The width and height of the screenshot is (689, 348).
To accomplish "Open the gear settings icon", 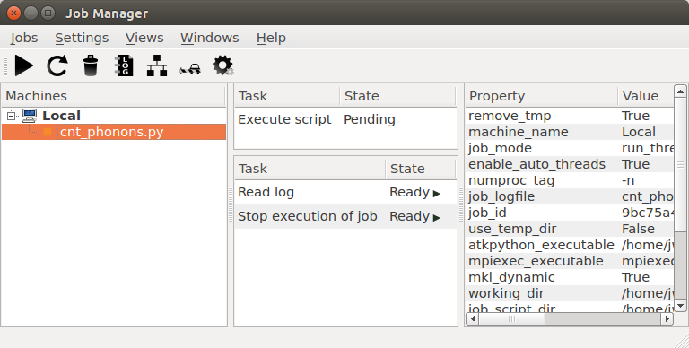I will [222, 65].
